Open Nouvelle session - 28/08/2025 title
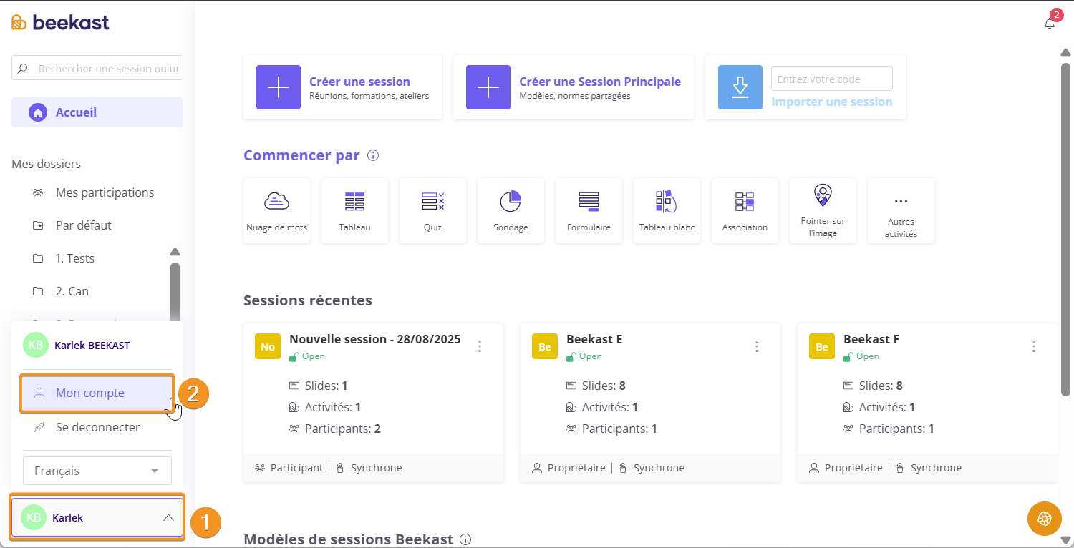Image resolution: width=1074 pixels, height=548 pixels. (x=375, y=339)
